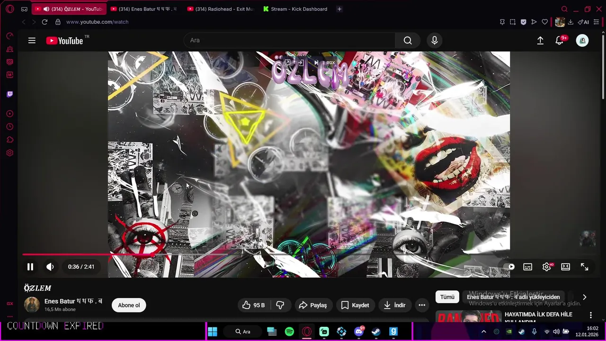Open a new browser tab

pyautogui.click(x=339, y=9)
